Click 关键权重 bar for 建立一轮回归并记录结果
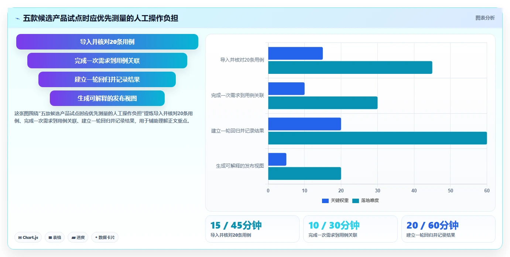This screenshot has height=257, width=510. coord(305,124)
